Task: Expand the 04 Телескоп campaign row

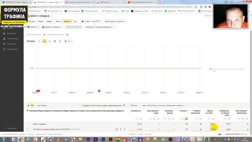Action: pyautogui.click(x=27, y=129)
